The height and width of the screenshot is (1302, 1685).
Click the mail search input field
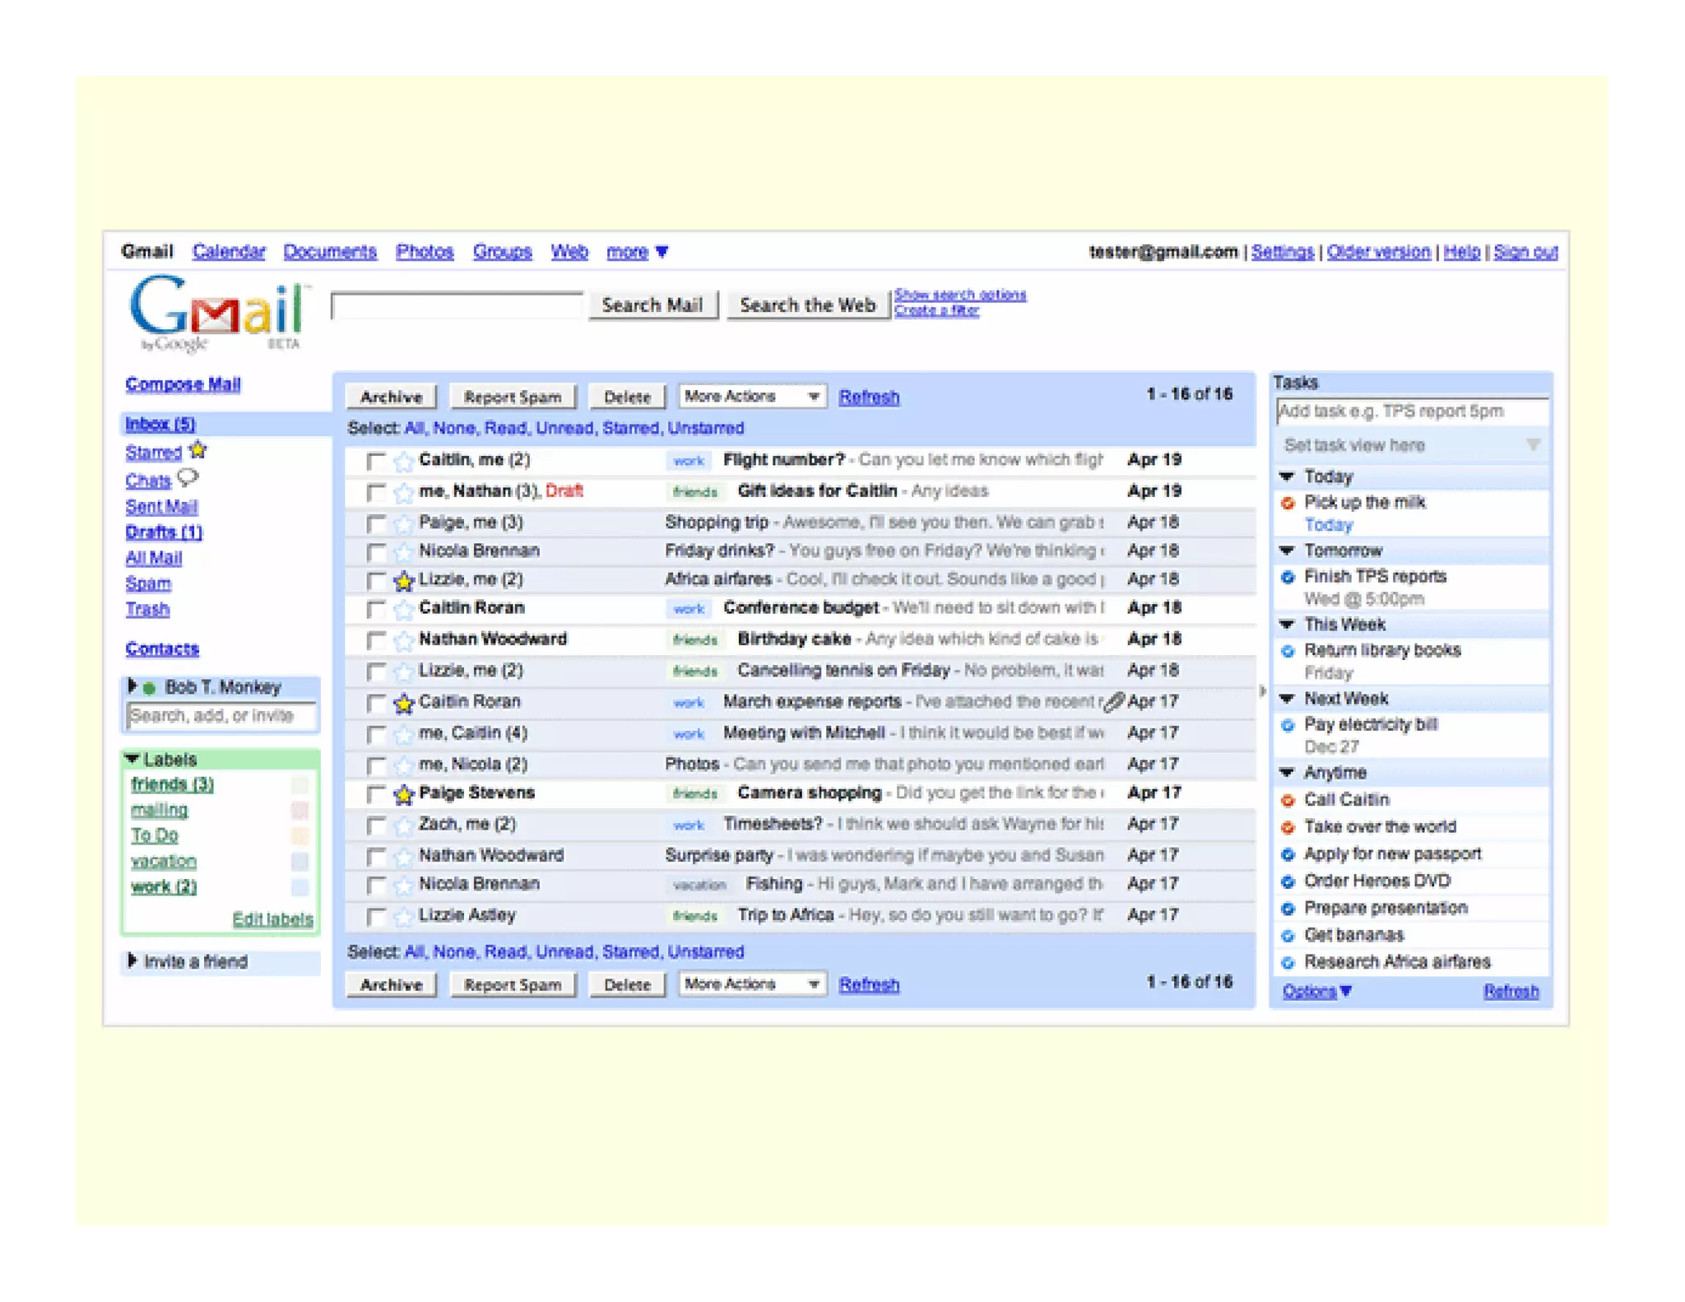457,305
